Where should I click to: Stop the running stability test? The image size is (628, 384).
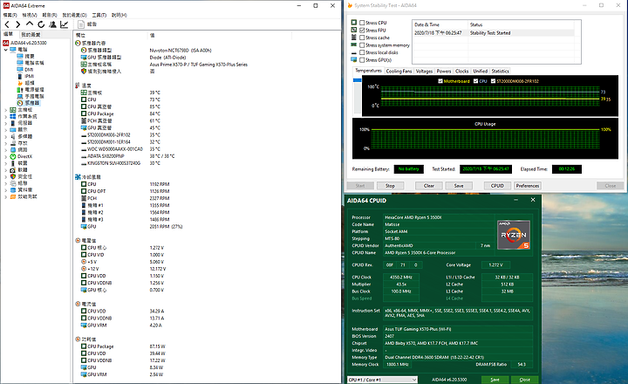pyautogui.click(x=390, y=186)
